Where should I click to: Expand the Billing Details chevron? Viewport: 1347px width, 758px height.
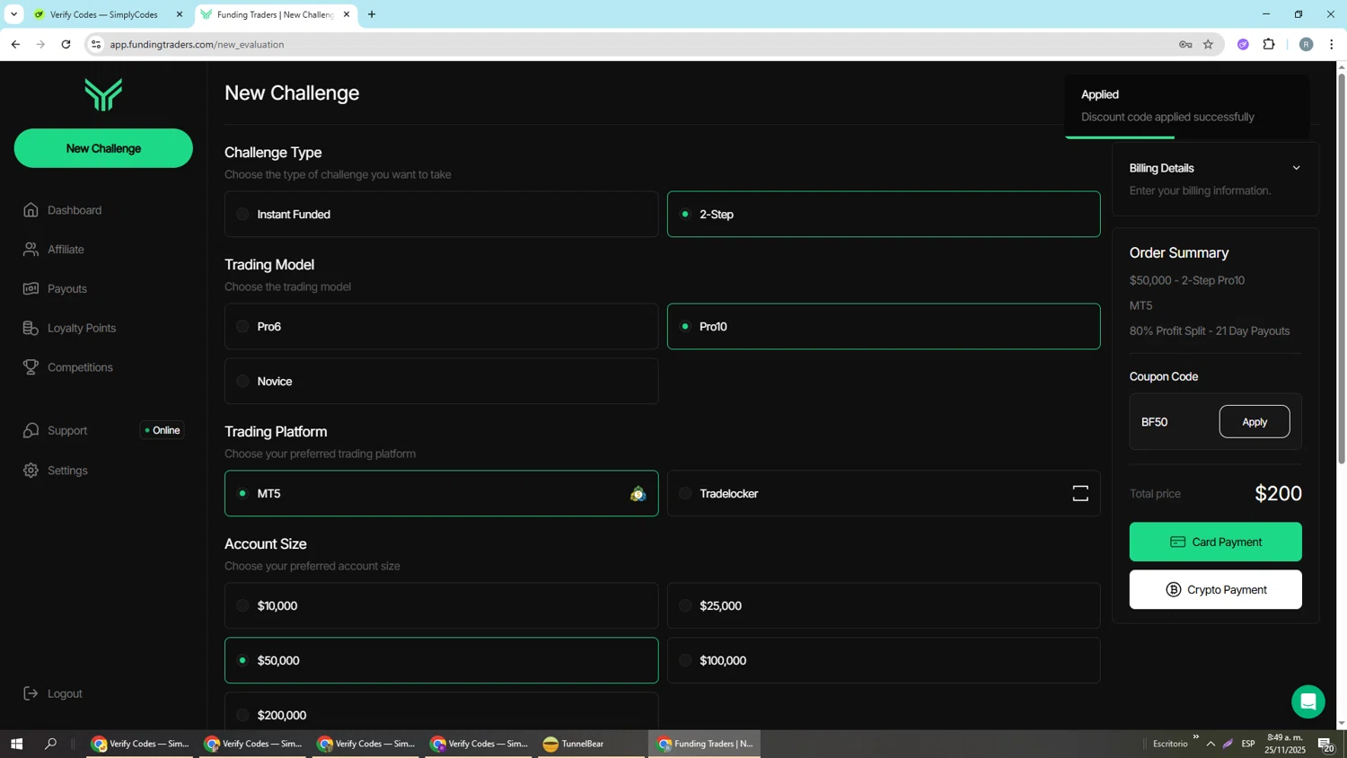coord(1296,168)
